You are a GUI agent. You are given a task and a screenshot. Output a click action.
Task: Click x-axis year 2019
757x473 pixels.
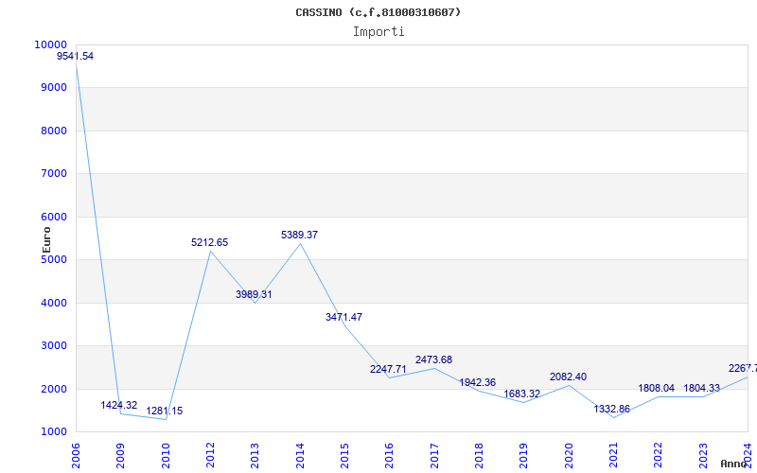click(x=524, y=456)
